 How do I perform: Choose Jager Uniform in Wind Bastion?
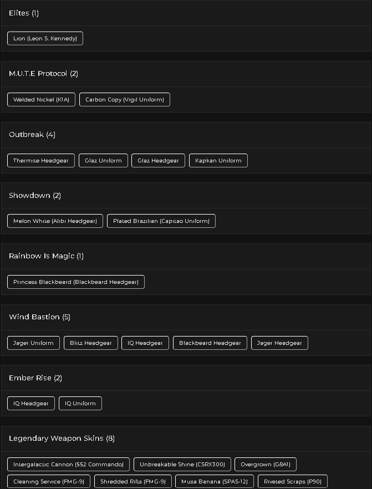(x=33, y=343)
